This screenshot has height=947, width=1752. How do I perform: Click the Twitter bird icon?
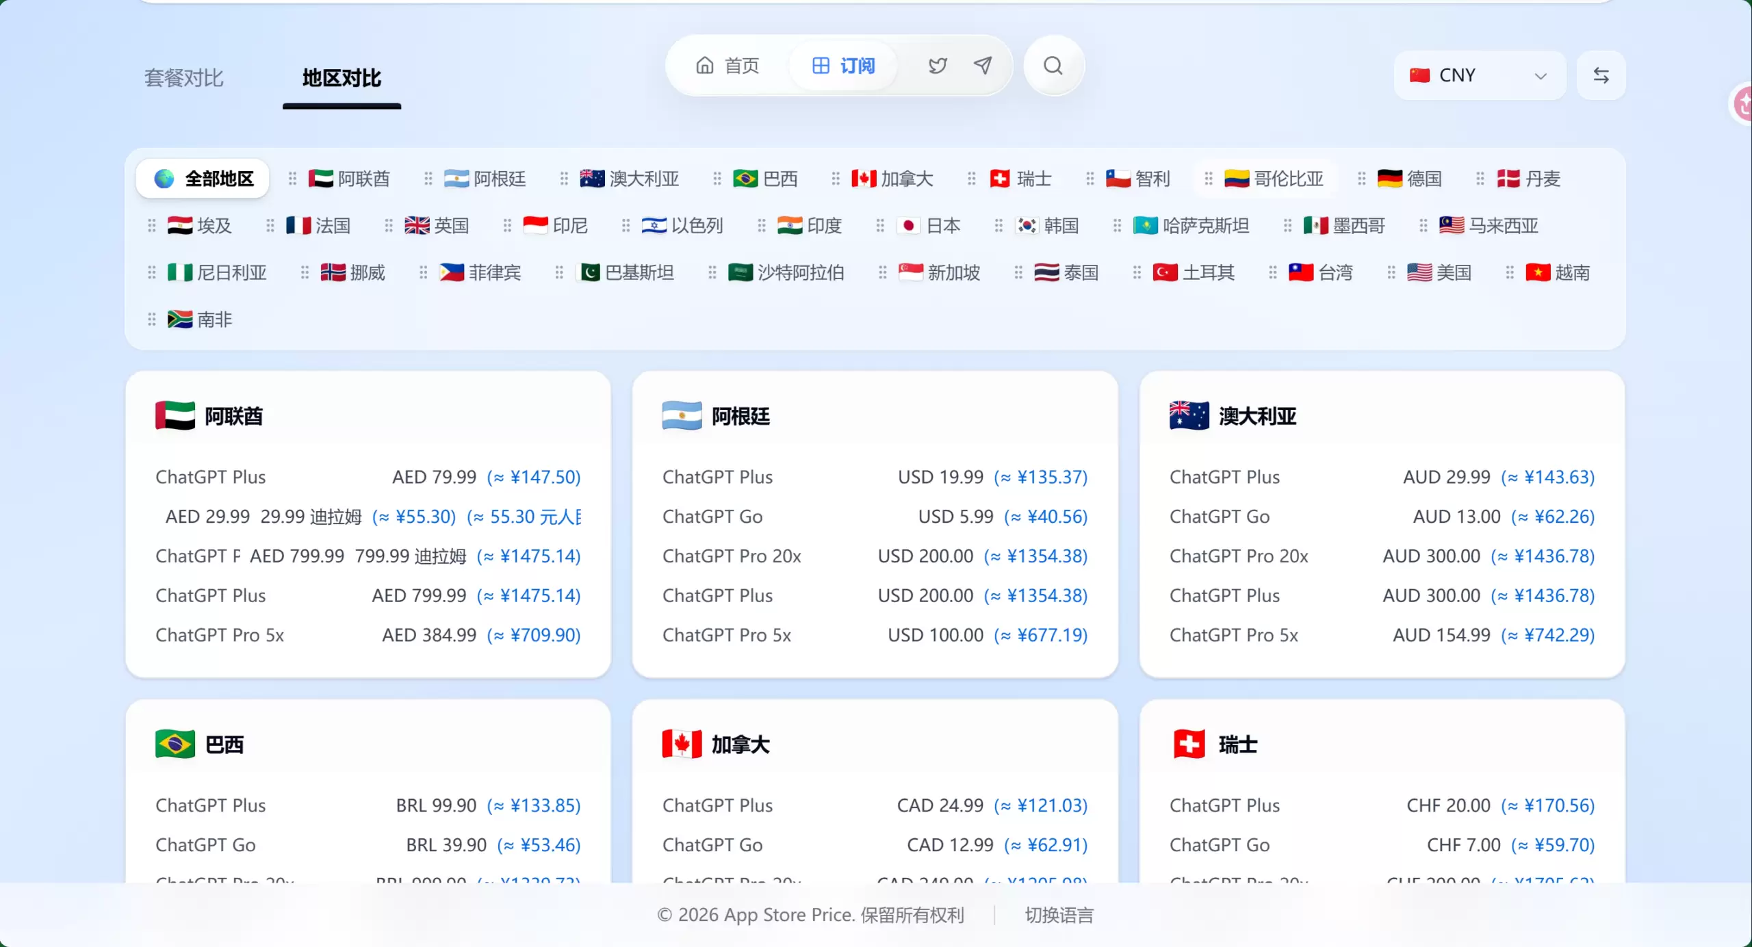pyautogui.click(x=938, y=66)
